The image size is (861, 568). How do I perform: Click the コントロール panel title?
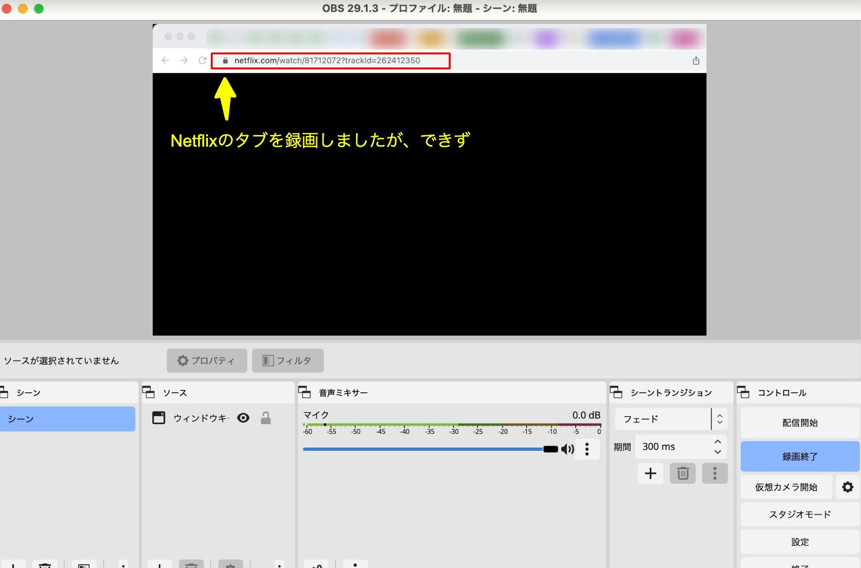782,392
